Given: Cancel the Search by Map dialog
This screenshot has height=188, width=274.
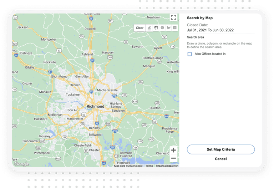Looking at the screenshot, I should 221,159.
